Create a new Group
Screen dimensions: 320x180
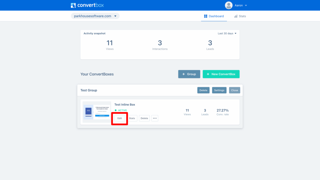(x=189, y=74)
